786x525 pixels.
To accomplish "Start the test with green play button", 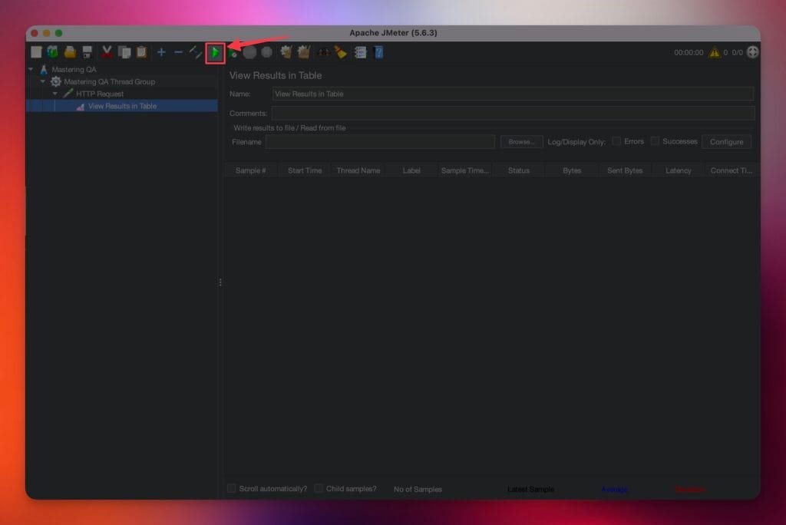I will (x=215, y=53).
